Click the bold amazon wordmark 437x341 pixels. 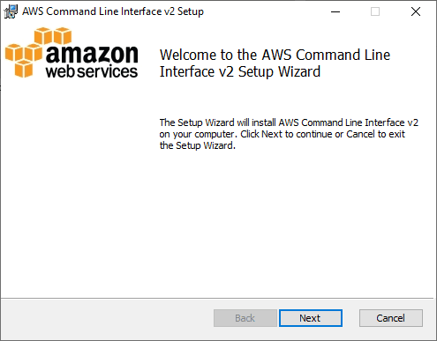point(92,55)
